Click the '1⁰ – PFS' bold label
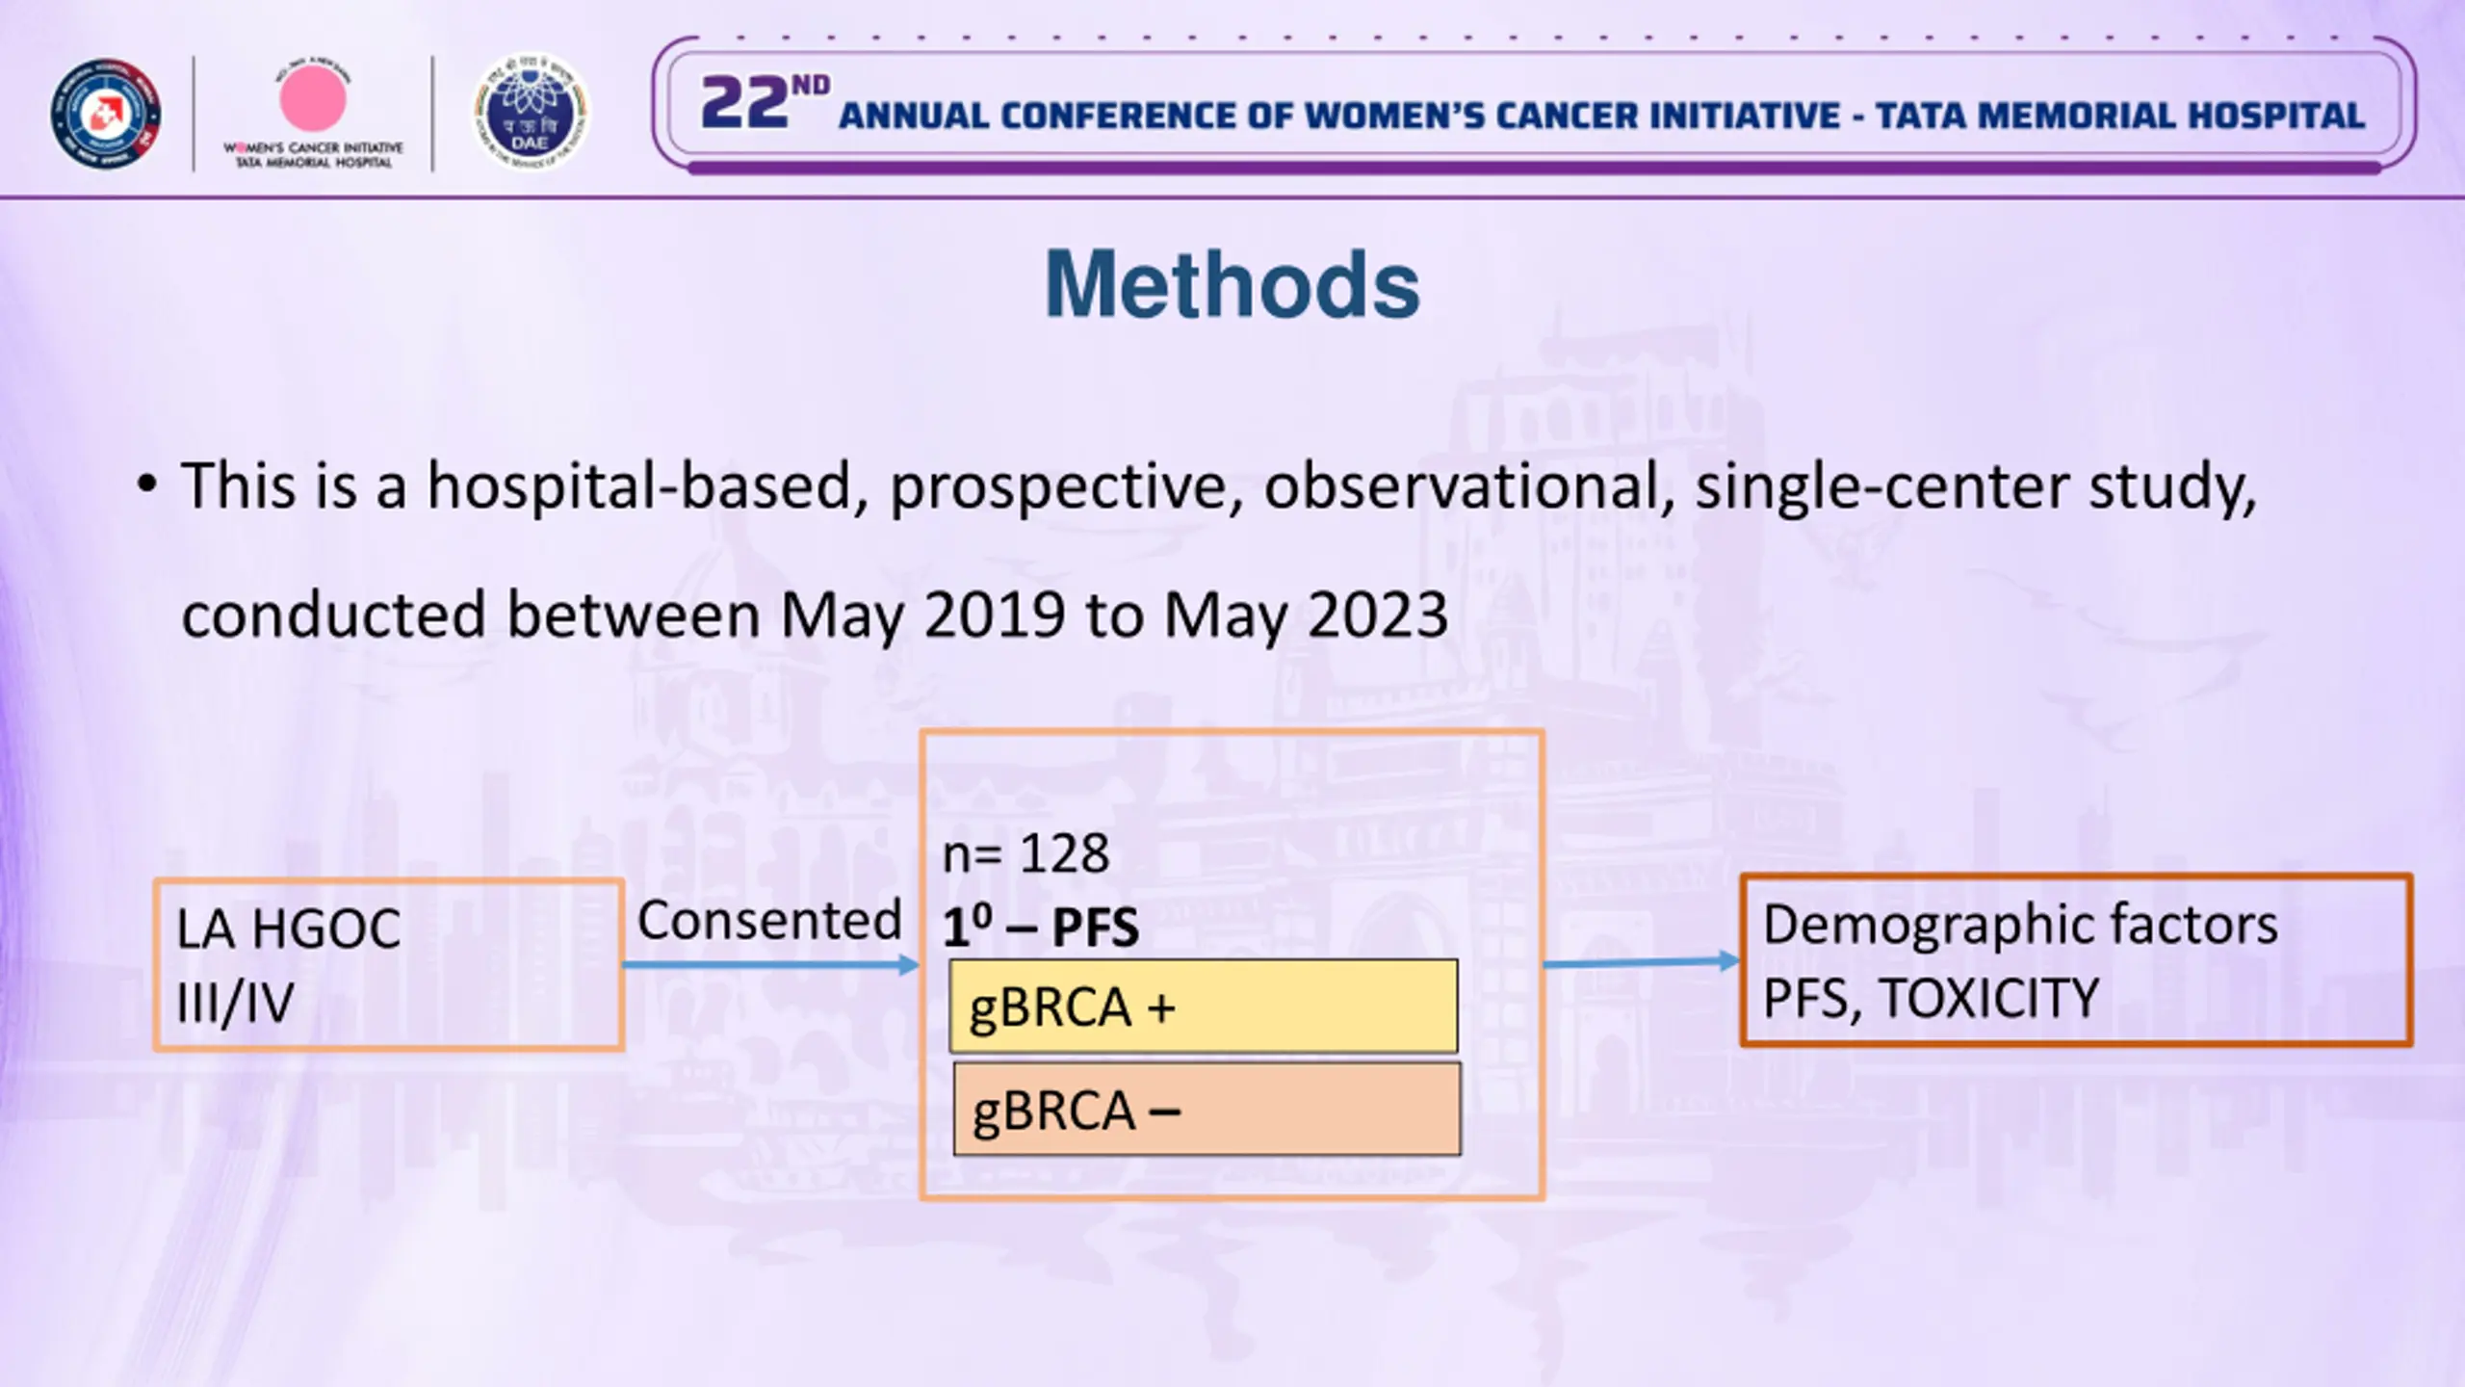The image size is (2465, 1387). tap(1041, 927)
